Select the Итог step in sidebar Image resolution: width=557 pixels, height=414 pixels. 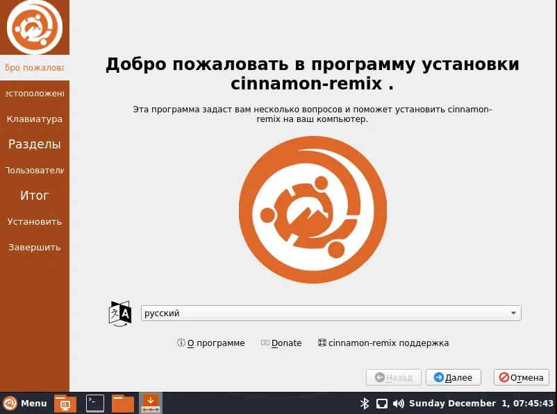click(35, 196)
